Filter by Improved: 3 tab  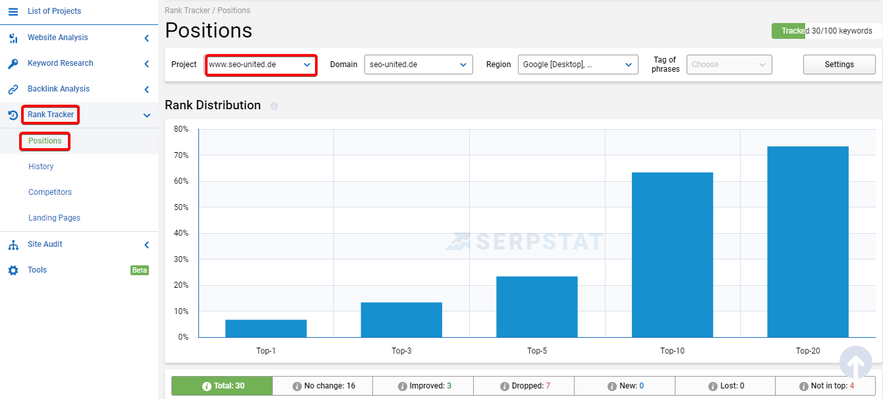pos(423,386)
